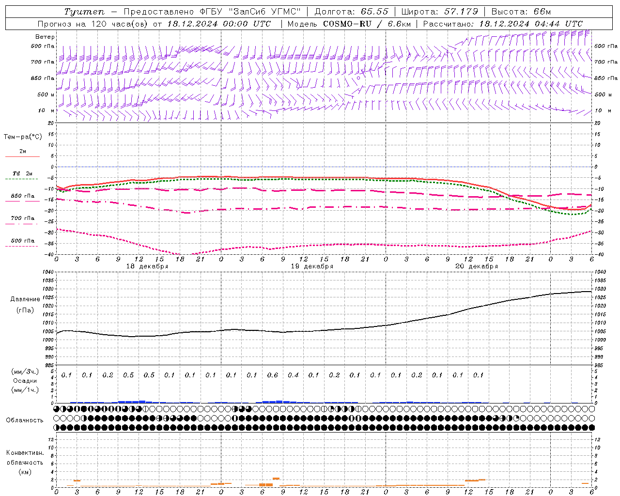Click the dash-dot 700 гПа legend line sample
Image resolution: width=620 pixels, height=496 pixels.
point(21,224)
